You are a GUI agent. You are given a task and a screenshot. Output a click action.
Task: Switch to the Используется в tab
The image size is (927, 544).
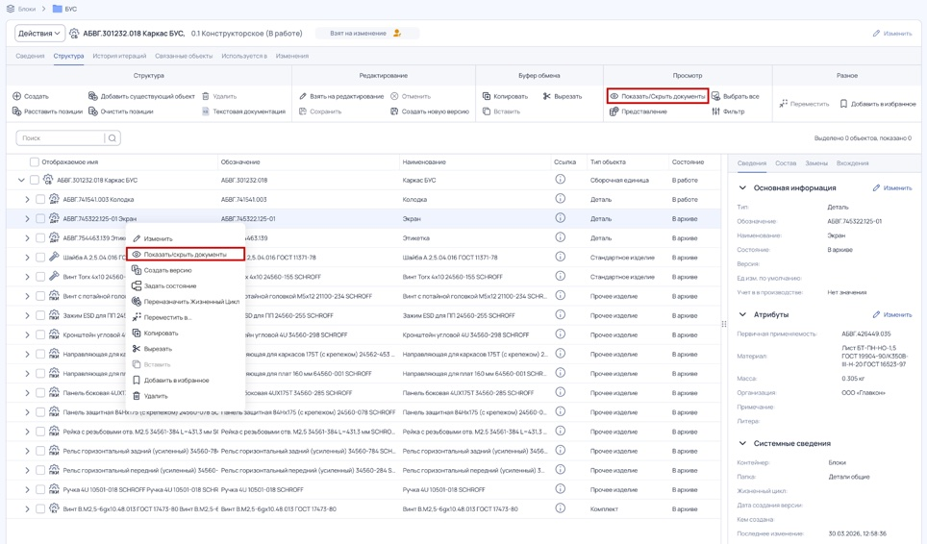pyautogui.click(x=244, y=56)
